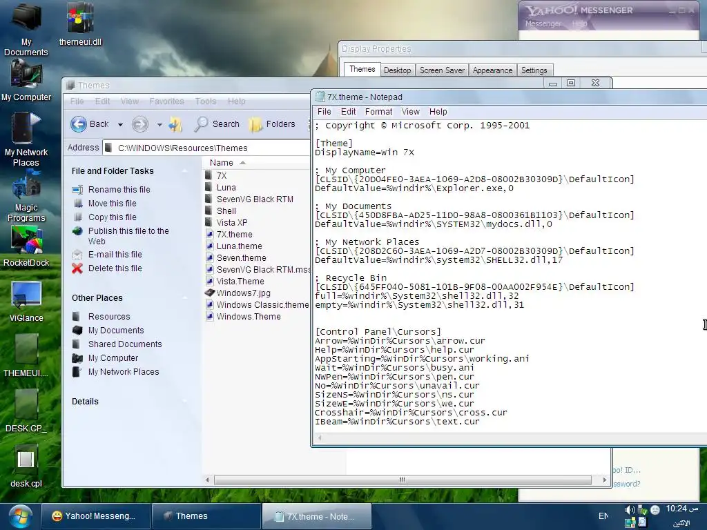707x530 pixels.
Task: Click Publish this file to the Web
Action: coord(128,236)
